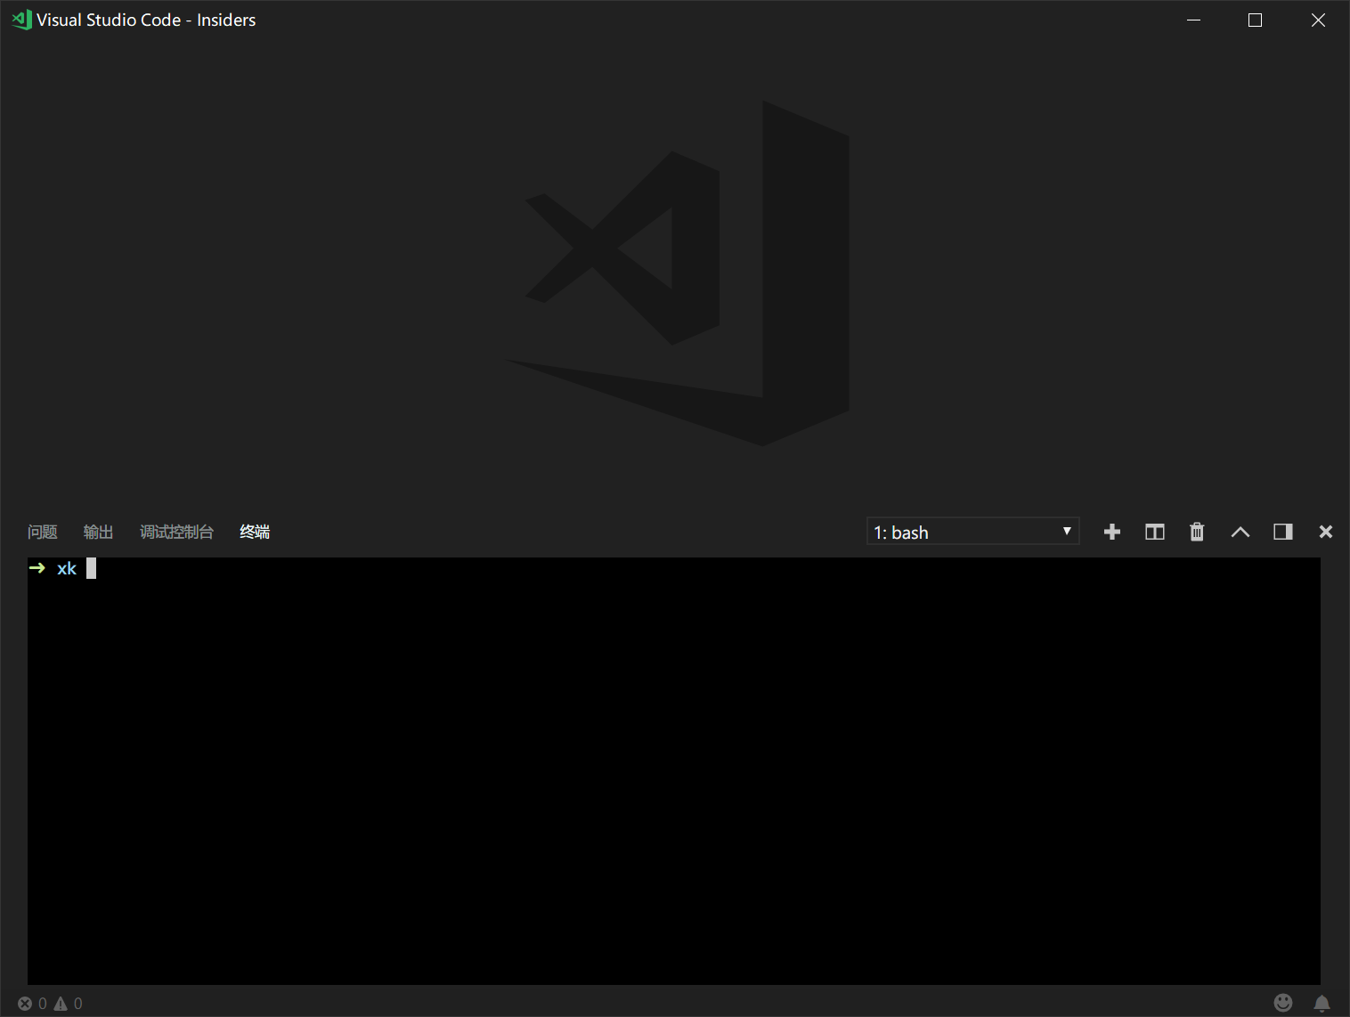The image size is (1350, 1017).
Task: Switch to the 问题 tab
Action: tap(42, 531)
